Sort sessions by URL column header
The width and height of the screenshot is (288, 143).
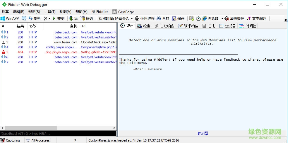coord(98,26)
